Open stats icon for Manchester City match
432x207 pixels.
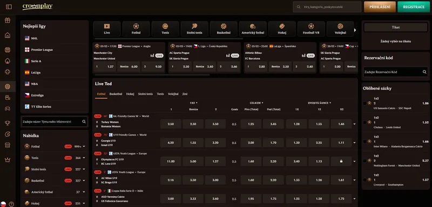point(152,56)
